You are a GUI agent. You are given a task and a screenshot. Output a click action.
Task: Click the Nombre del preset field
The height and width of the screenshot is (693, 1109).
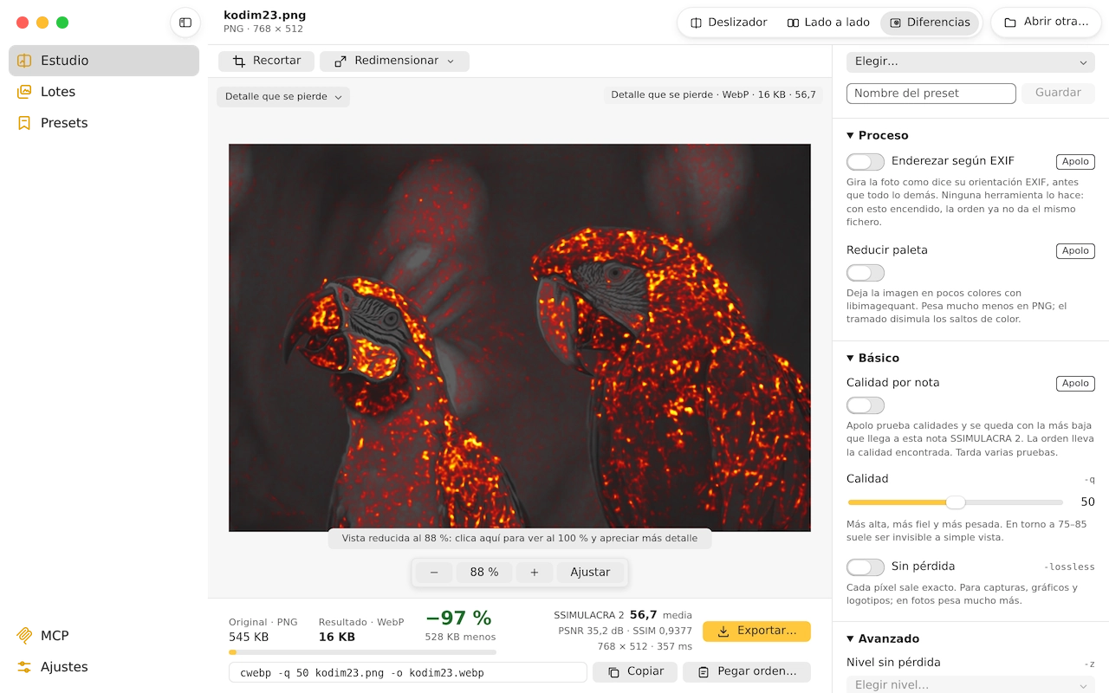[931, 94]
